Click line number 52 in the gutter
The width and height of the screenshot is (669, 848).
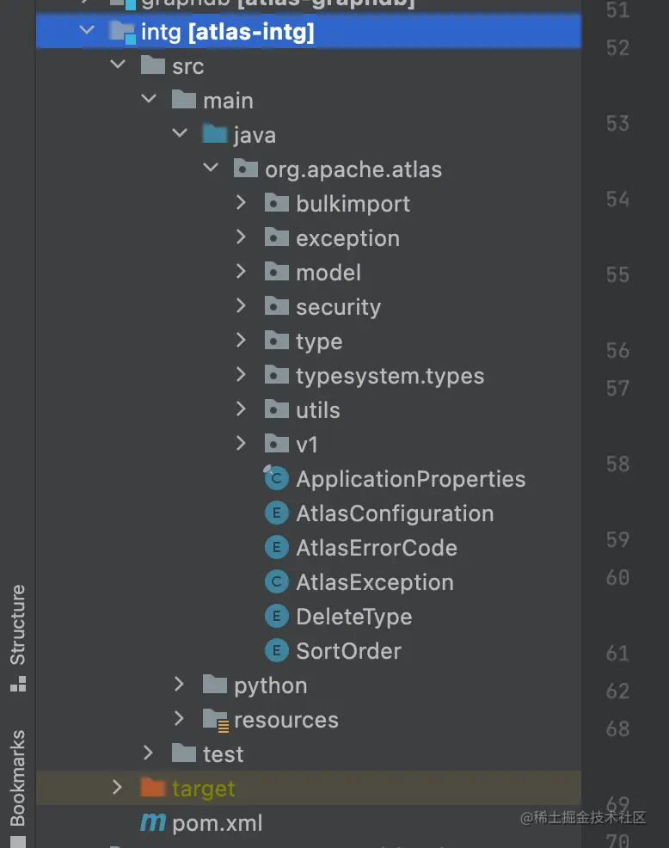(x=617, y=48)
